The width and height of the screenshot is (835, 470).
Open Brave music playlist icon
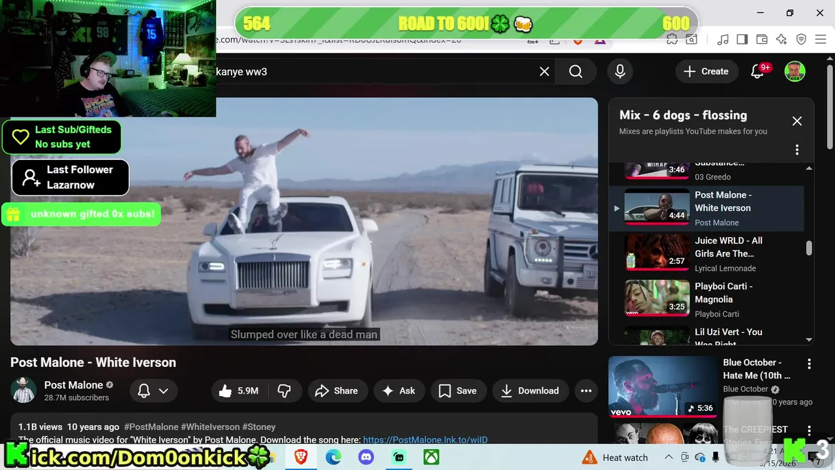(723, 40)
